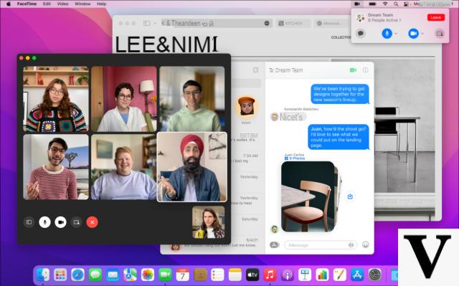Select the Adam pinned conversation avatar
The image size is (459, 286).
pos(247,107)
